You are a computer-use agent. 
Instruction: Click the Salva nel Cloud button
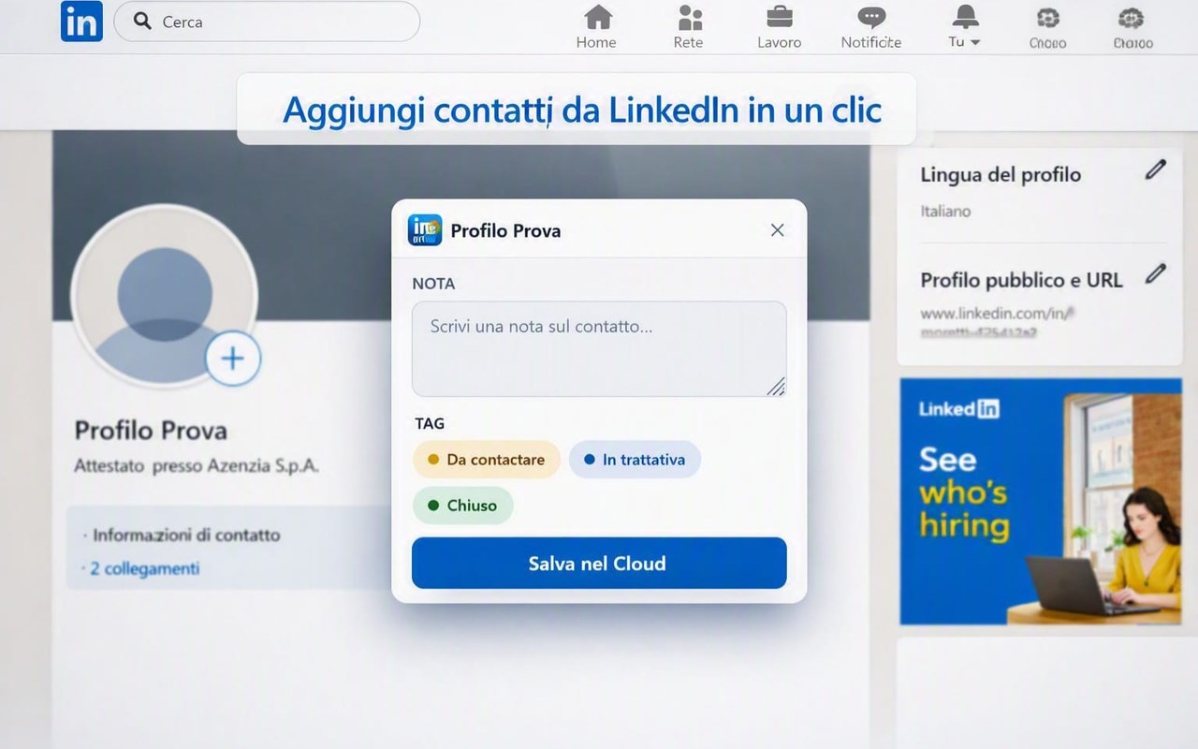(x=599, y=563)
